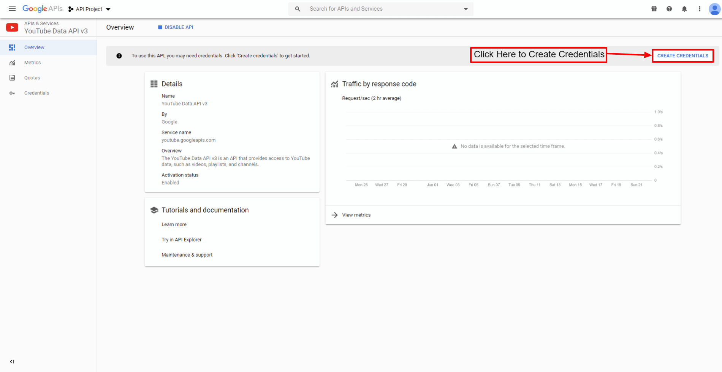Click the Google APIs logo

pyautogui.click(x=42, y=9)
